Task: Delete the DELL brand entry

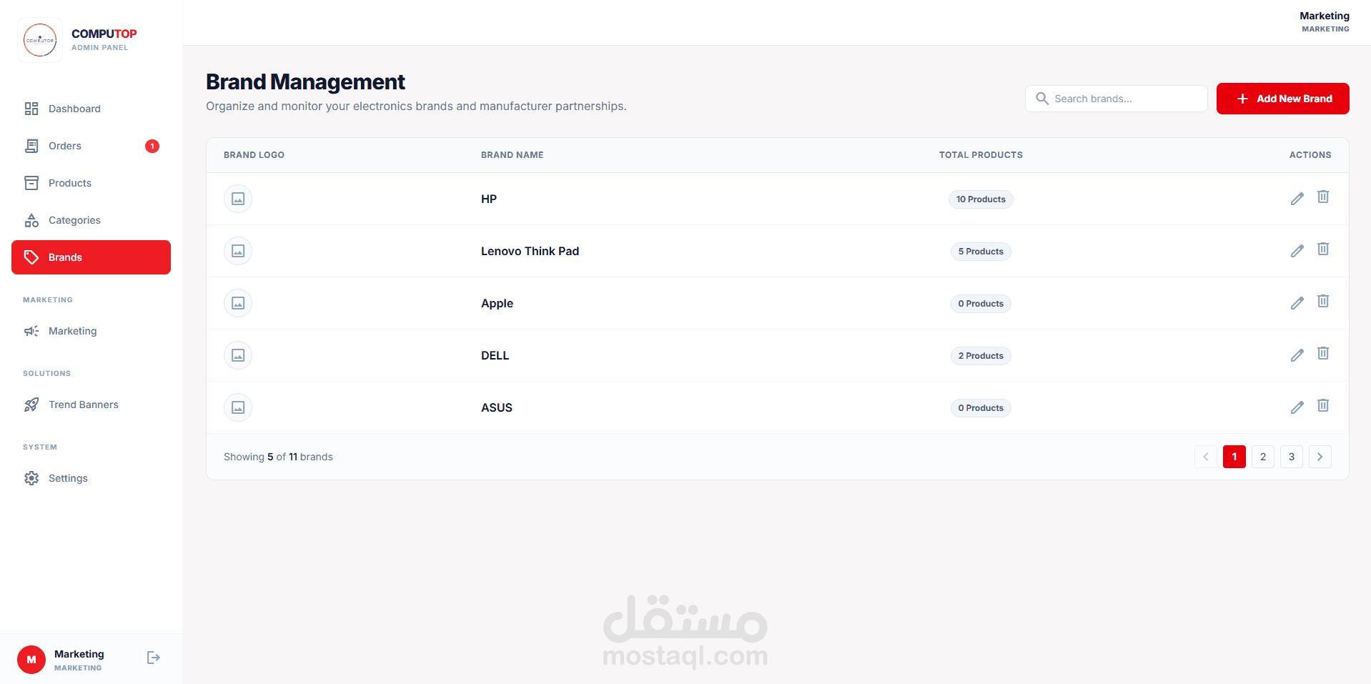Action: pyautogui.click(x=1323, y=353)
